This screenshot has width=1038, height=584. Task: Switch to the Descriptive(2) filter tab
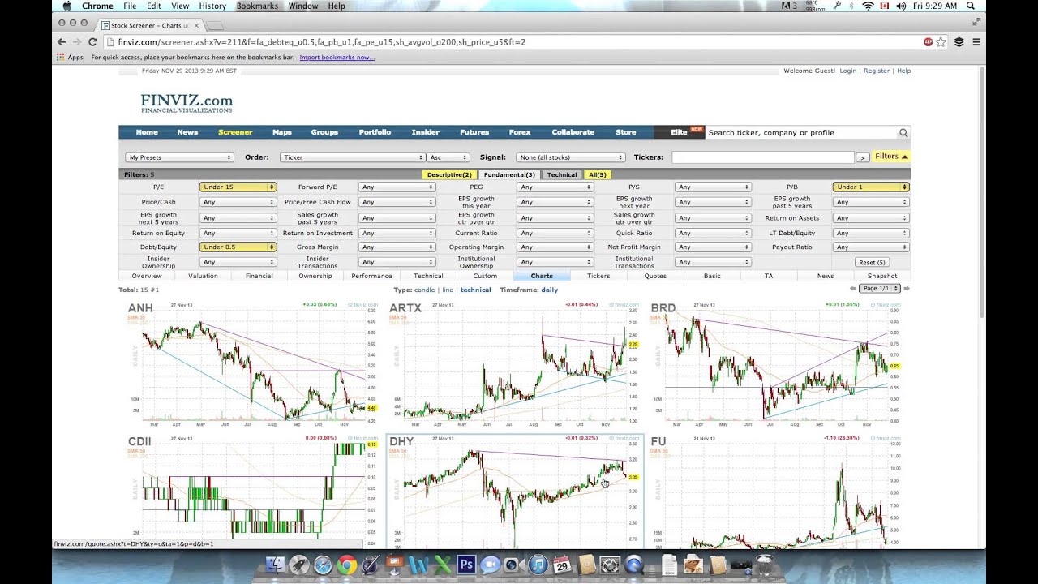pyautogui.click(x=449, y=174)
